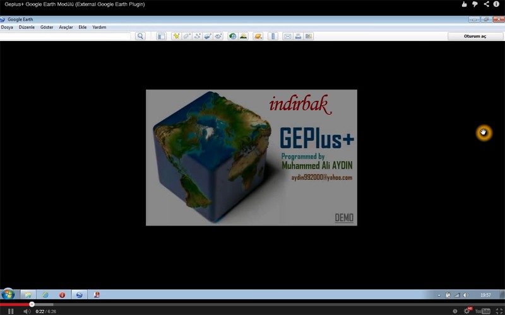This screenshot has width=505, height=315.
Task: Click the red circle taskbar icon
Action: tap(62, 294)
